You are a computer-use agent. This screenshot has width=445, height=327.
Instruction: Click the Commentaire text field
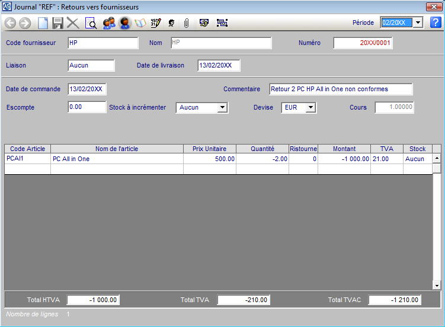[340, 89]
